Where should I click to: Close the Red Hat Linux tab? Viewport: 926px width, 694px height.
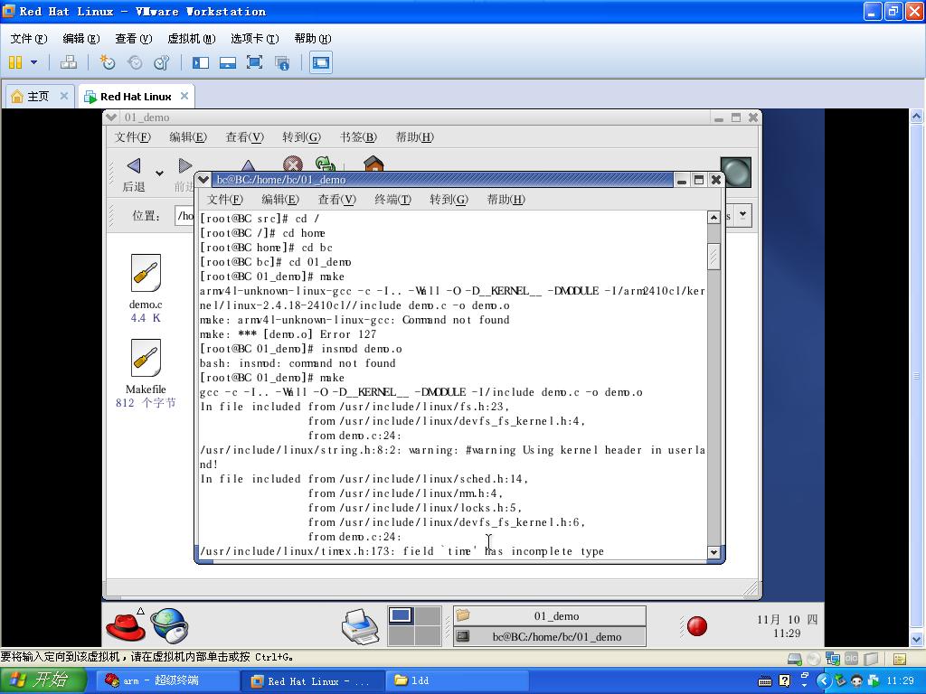click(184, 96)
